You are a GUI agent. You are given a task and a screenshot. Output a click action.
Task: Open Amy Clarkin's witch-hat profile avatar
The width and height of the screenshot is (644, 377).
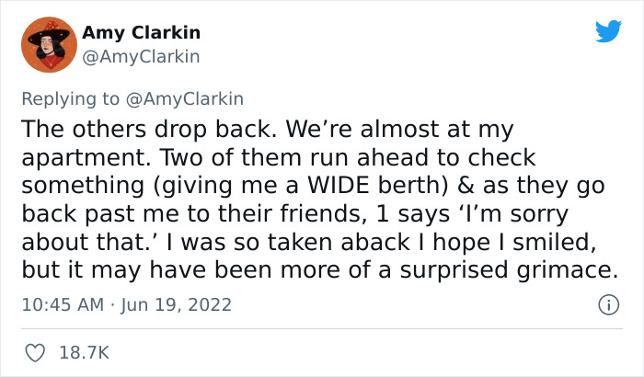coord(50,45)
